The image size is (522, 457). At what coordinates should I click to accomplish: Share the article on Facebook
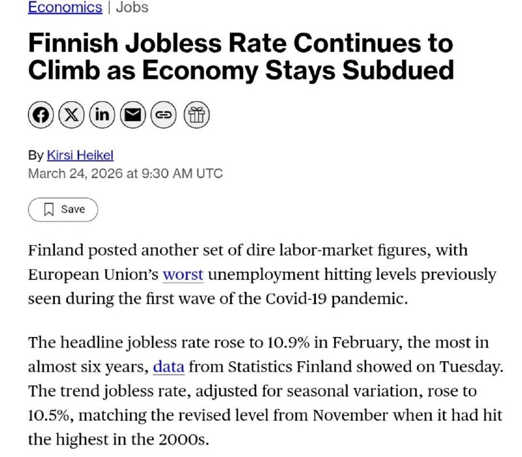click(41, 115)
